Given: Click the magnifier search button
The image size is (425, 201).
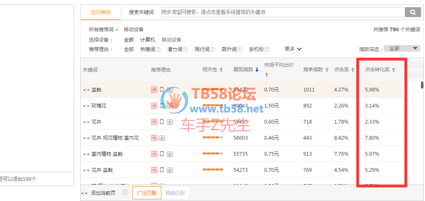Looking at the screenshot, I should pos(412,12).
